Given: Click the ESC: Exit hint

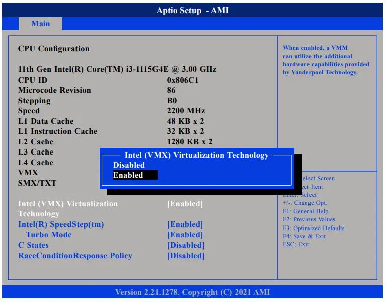Looking at the screenshot, I should pos(296,245).
